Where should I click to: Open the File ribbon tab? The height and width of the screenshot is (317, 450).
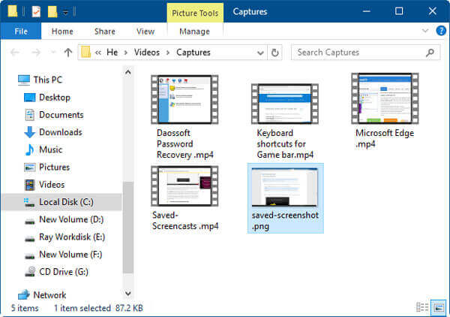click(21, 31)
